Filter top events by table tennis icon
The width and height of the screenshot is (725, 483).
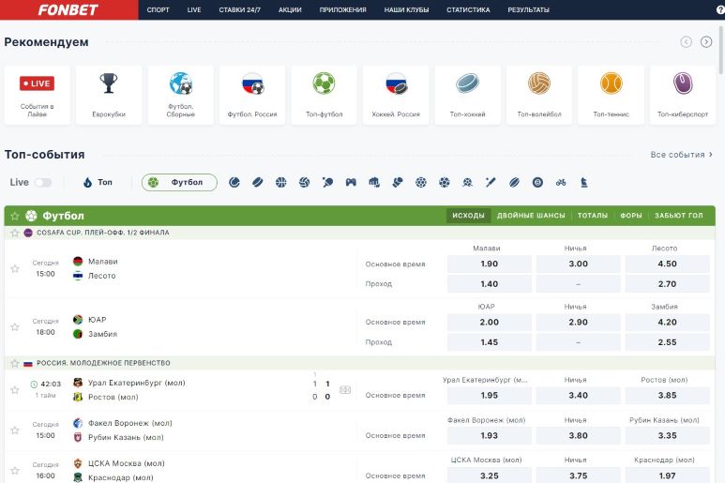328,183
